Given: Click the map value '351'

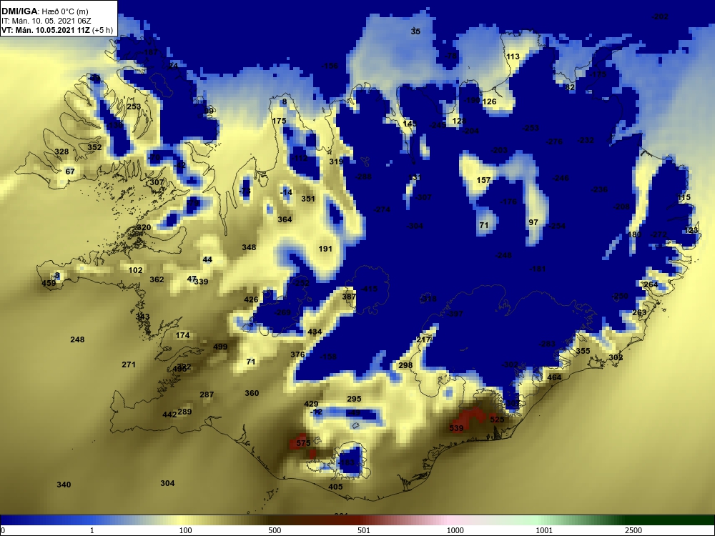Looking at the screenshot, I should pos(308,199).
